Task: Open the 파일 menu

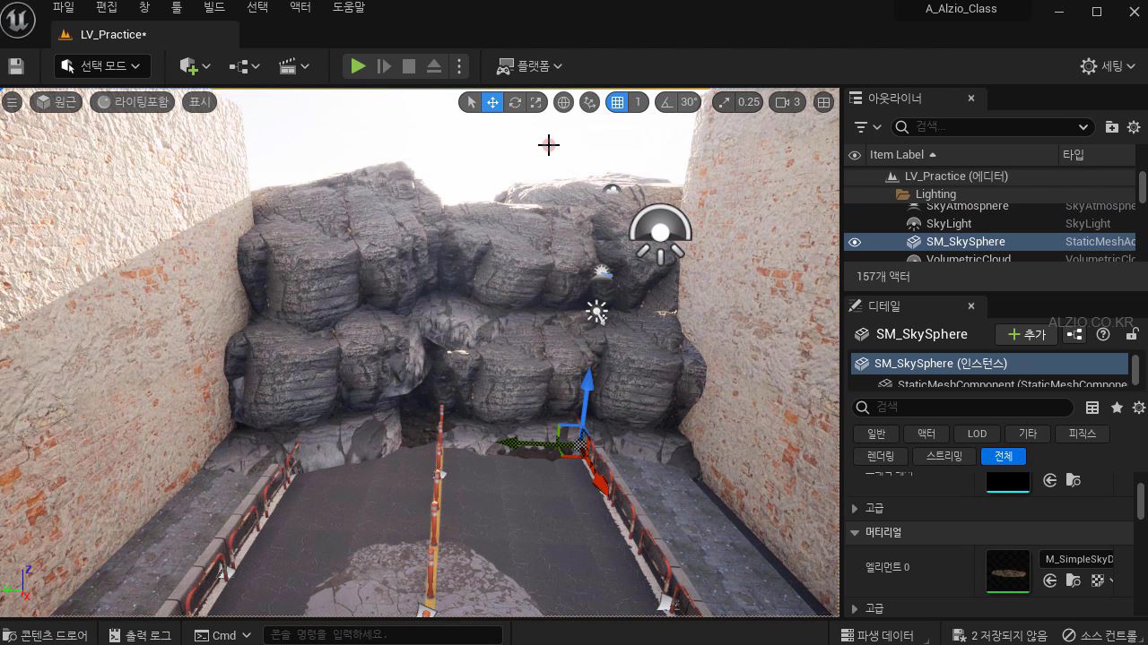Action: [64, 7]
